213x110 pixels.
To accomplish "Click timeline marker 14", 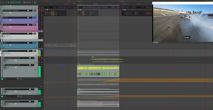I will tap(69, 1).
